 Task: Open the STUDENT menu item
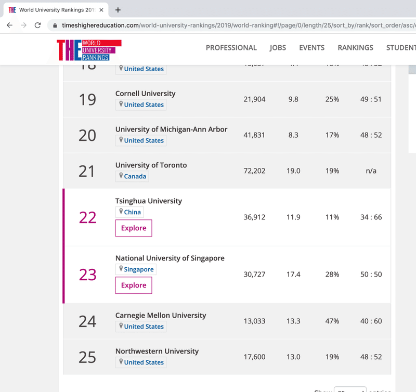pos(401,48)
